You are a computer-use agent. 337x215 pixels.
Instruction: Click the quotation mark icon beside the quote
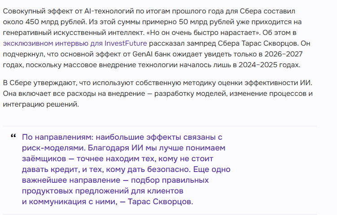pyautogui.click(x=13, y=136)
